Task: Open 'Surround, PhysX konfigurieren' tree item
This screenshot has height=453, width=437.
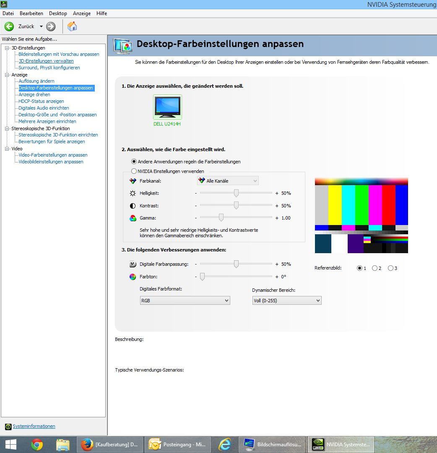Action: 49,68
